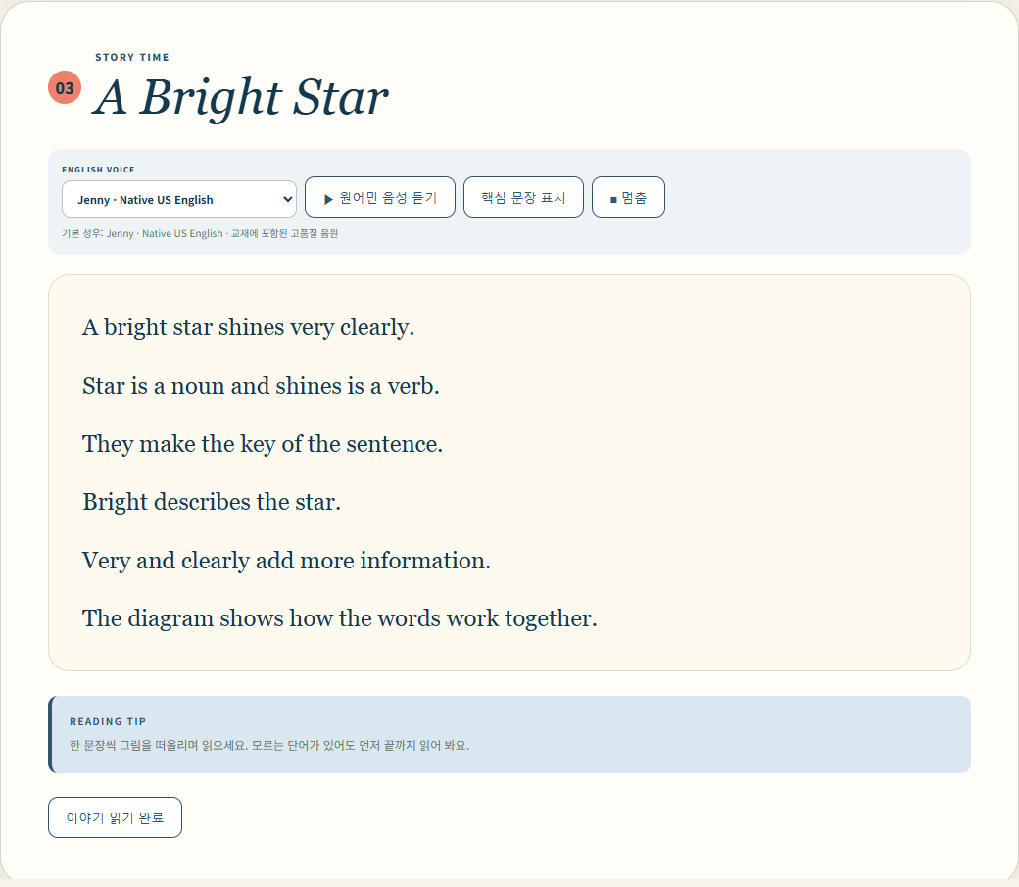Click the ENGLISH VOICE label

point(98,170)
